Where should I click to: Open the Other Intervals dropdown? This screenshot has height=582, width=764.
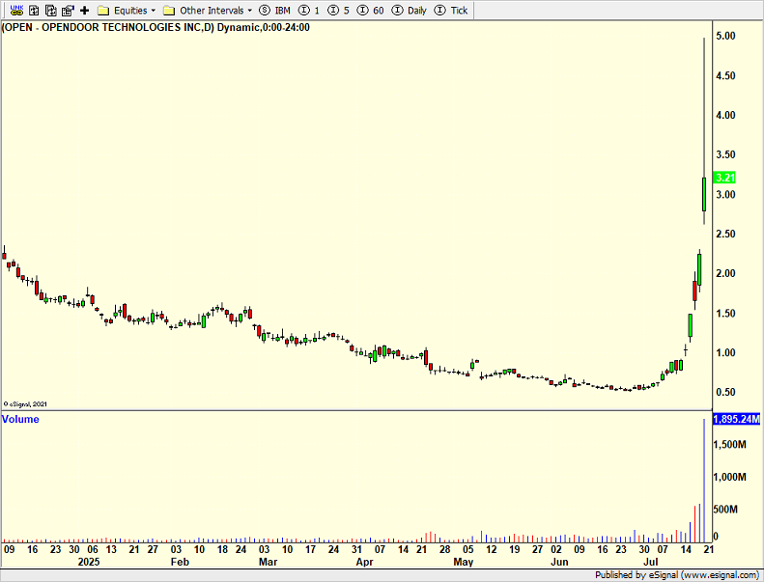(x=208, y=11)
